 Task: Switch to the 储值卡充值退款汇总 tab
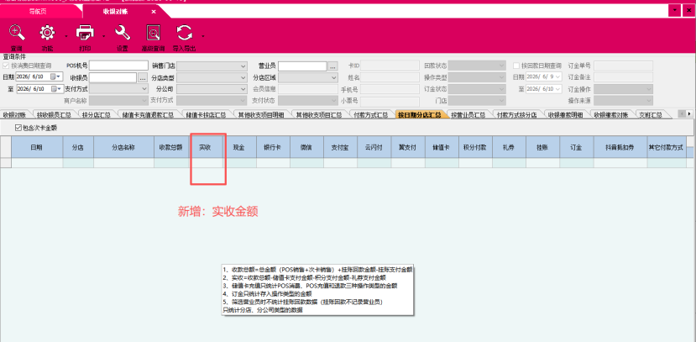coord(149,115)
